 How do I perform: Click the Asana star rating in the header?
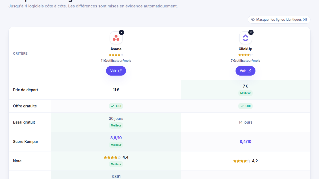coord(116,55)
